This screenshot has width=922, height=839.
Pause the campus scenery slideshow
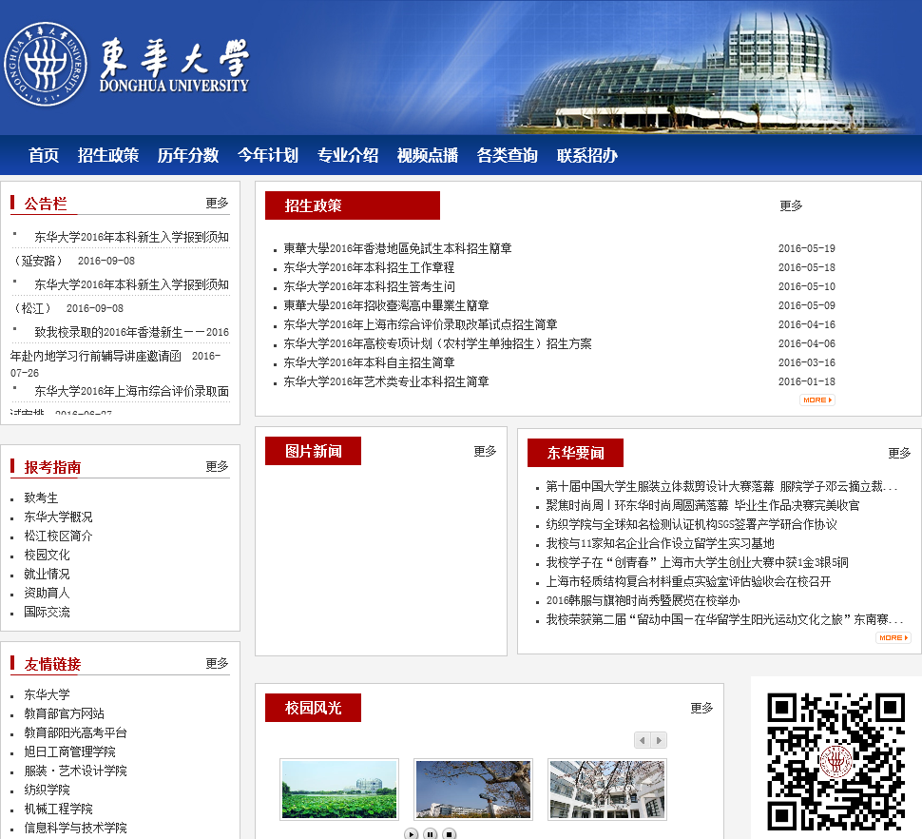tap(430, 833)
